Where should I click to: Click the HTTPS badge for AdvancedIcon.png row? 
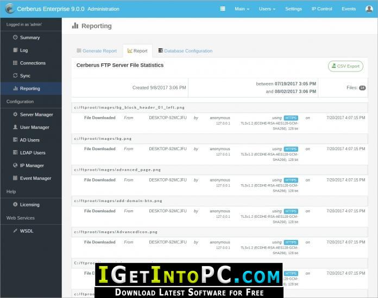[x=291, y=242]
